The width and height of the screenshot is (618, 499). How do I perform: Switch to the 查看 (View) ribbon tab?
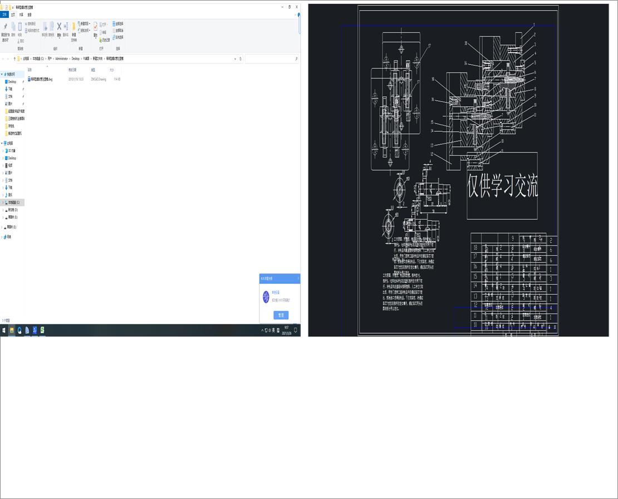click(x=29, y=14)
